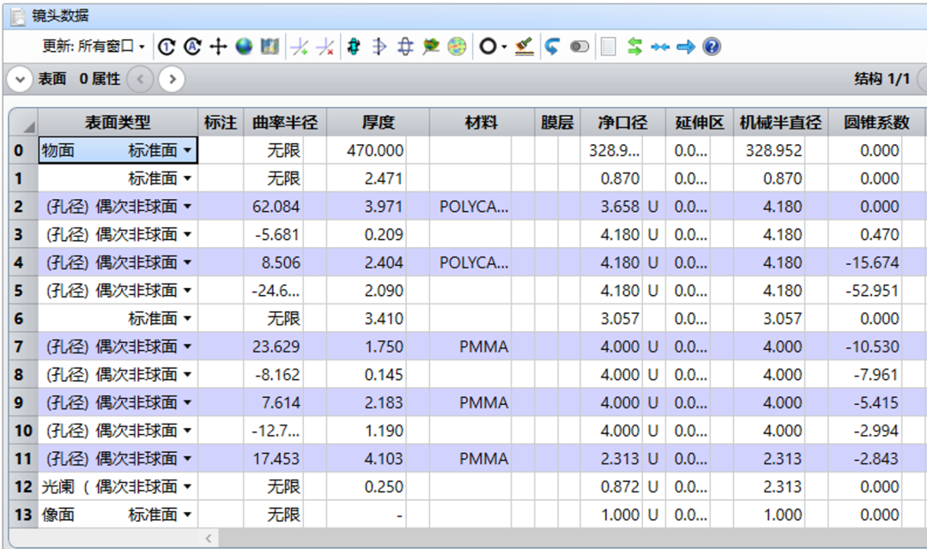Click conic value -10.530 in row 7
The width and height of the screenshot is (927, 549).
click(865, 347)
